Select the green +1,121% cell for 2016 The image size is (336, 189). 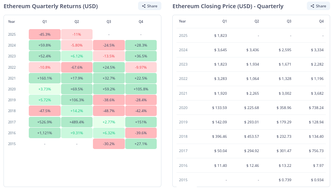(45, 133)
